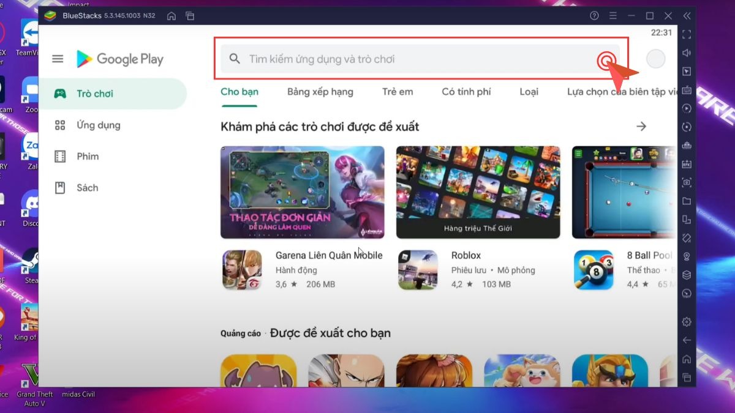Screen dimensions: 735x413
Task: Click the cursor lock icon in side toolbar
Action: click(x=687, y=72)
